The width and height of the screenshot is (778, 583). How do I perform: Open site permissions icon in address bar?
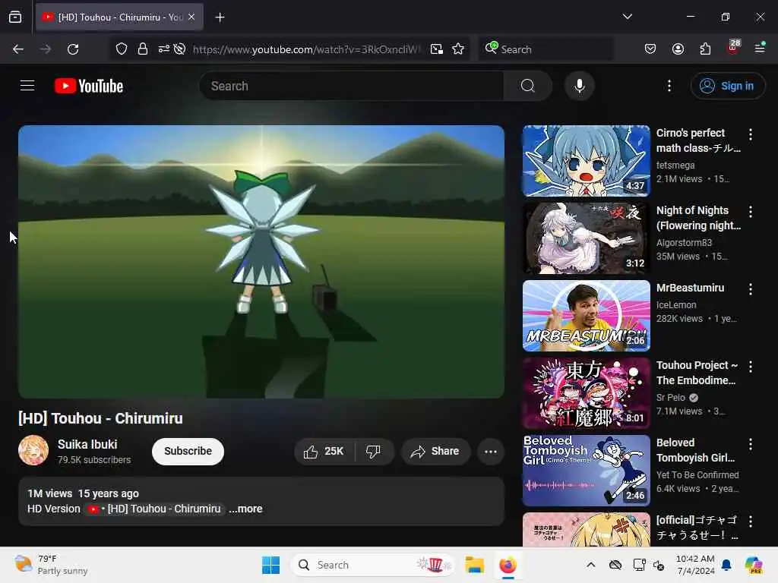[164, 49]
